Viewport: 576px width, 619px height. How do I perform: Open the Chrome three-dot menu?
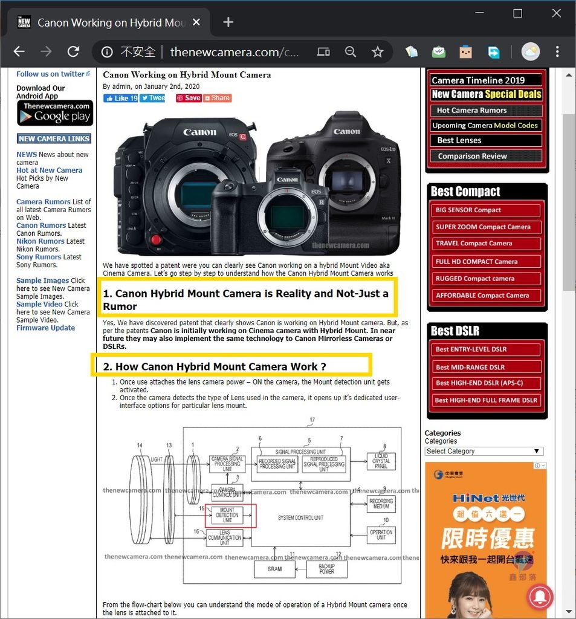coord(557,52)
